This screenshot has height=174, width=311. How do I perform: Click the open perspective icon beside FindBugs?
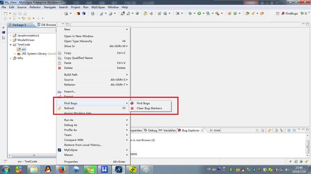[x=278, y=13]
